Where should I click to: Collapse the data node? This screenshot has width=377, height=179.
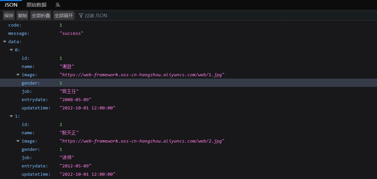coord(5,42)
